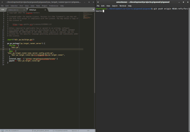Open the Preferences menu in the editor
The image size is (190, 132).
click(54, 6)
